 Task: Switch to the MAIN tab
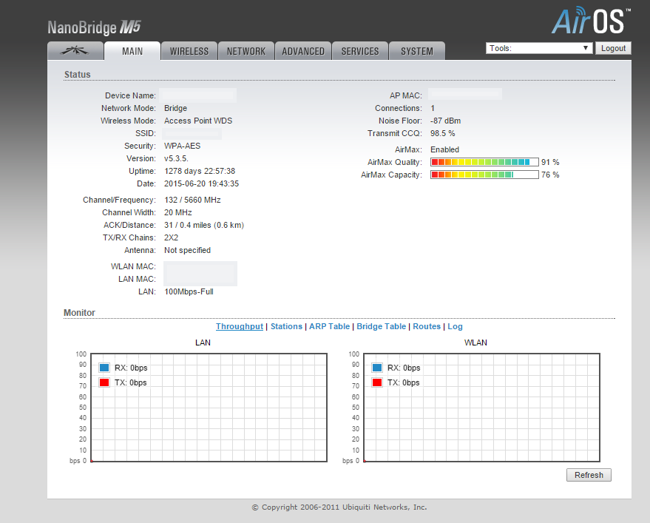coord(132,51)
